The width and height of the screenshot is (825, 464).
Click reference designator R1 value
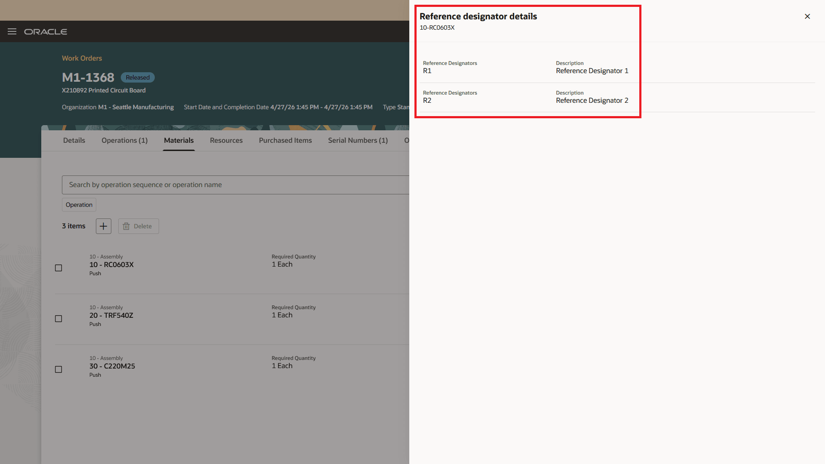(427, 71)
